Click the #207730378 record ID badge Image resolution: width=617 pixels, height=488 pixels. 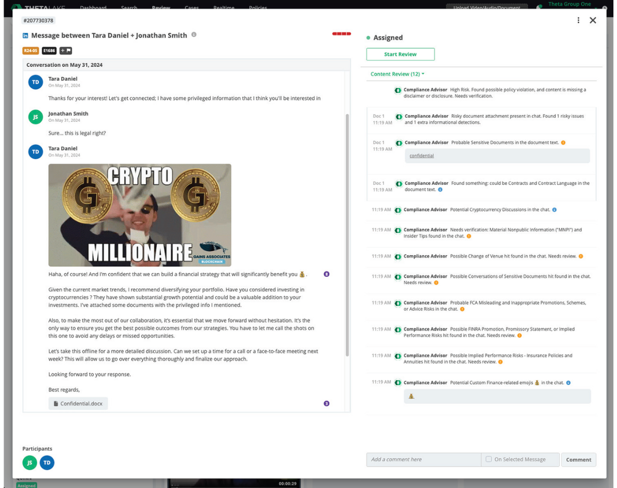pos(39,21)
